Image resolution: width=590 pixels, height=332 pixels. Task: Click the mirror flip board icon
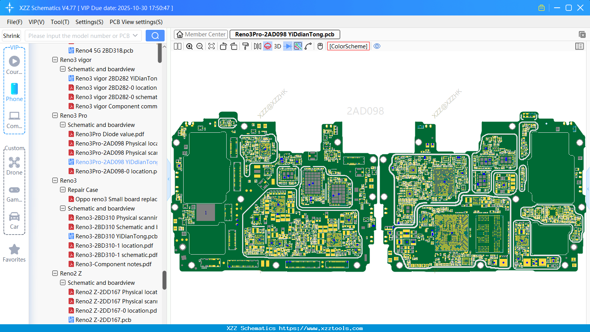[x=257, y=46]
